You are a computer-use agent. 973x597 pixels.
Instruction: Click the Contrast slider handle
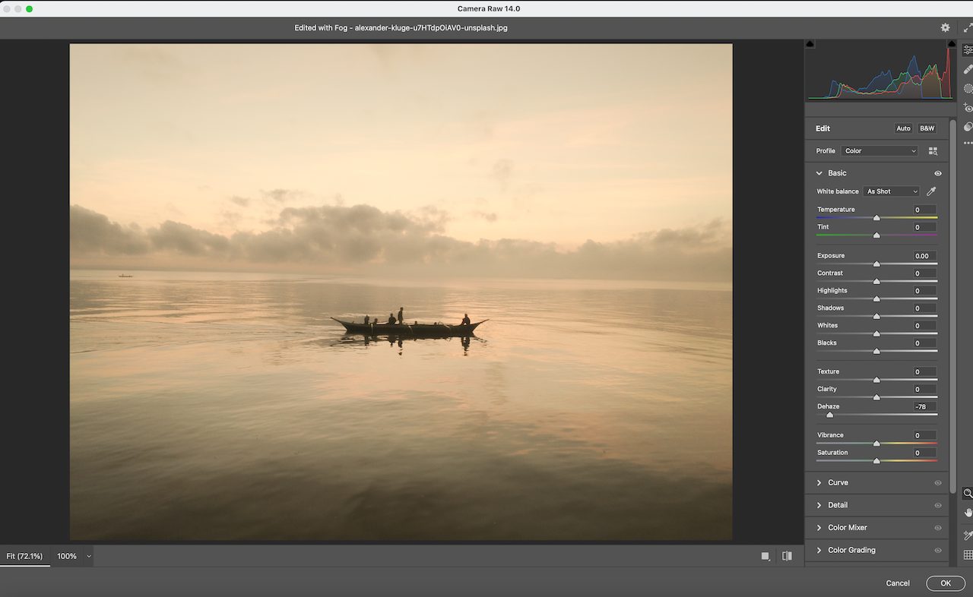[876, 282]
